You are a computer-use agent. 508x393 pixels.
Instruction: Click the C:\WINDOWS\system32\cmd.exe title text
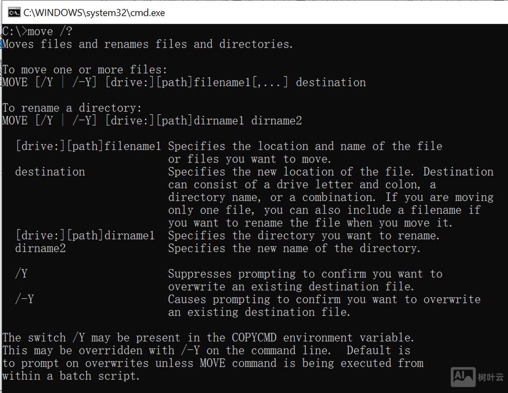click(x=94, y=12)
